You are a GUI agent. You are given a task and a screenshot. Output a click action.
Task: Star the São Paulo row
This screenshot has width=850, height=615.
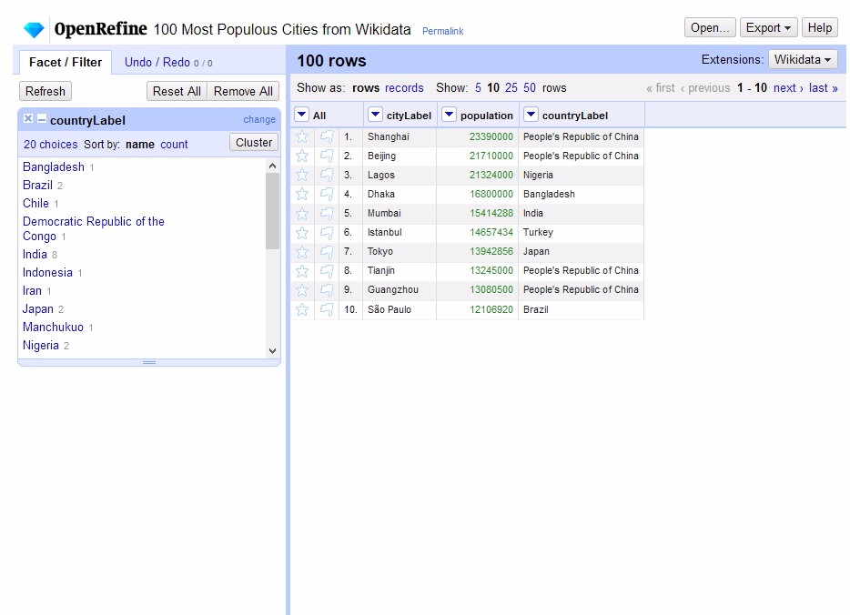coord(302,309)
